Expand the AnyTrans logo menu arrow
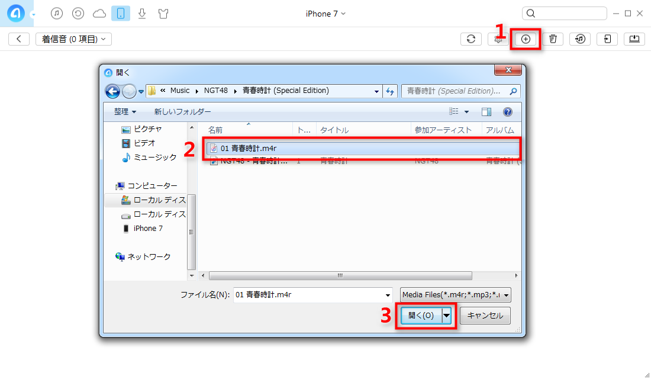 pyautogui.click(x=33, y=15)
